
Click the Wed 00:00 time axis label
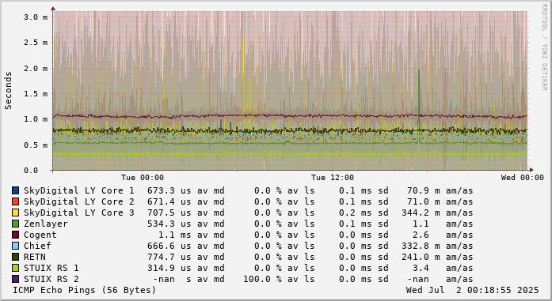(523, 178)
